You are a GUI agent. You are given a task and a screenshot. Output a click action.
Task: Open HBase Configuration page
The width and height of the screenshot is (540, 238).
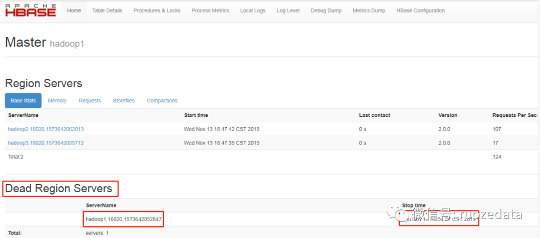tap(420, 10)
